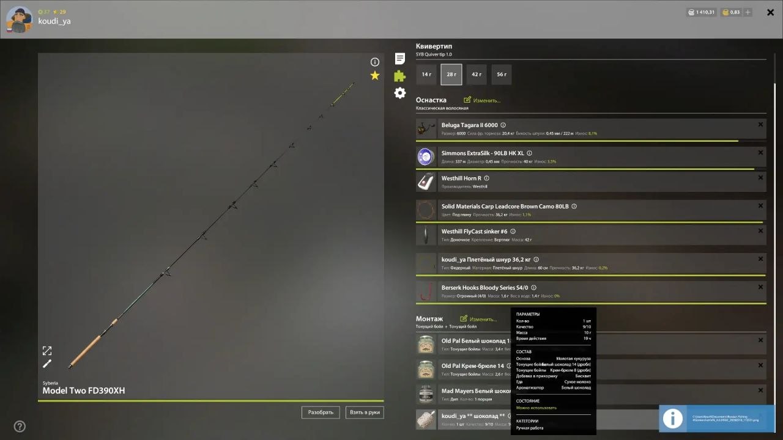Click the Westhill Horn R item icon
The height and width of the screenshot is (440, 783).
click(x=426, y=182)
